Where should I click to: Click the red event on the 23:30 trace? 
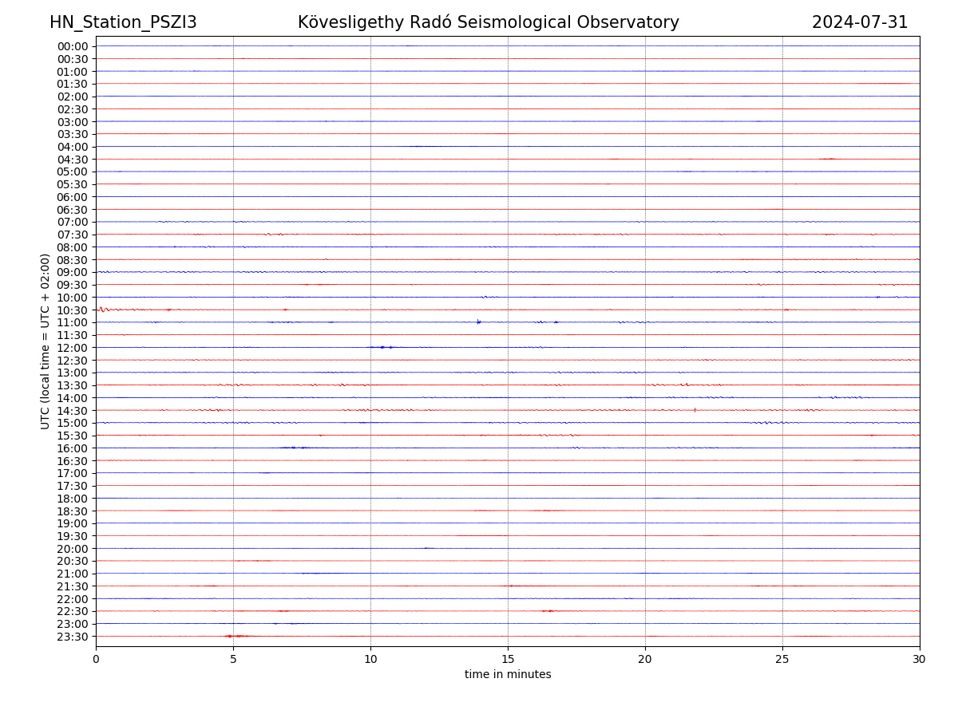[x=234, y=636]
